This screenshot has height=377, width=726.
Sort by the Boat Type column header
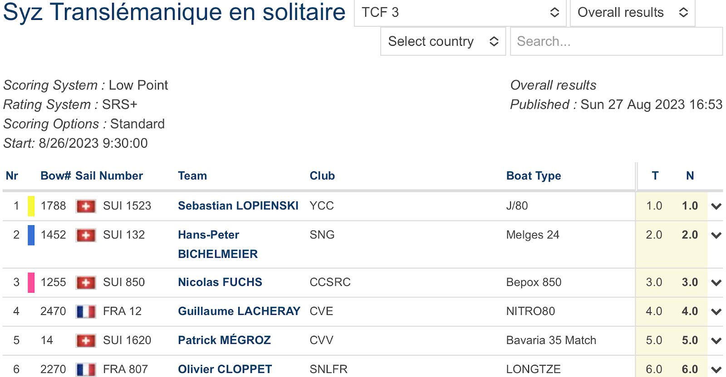click(x=534, y=176)
